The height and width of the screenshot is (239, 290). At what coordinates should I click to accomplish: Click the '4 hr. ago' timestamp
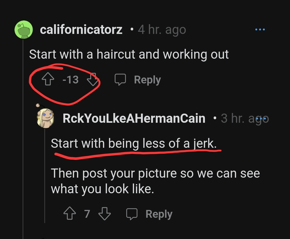[x=162, y=30]
